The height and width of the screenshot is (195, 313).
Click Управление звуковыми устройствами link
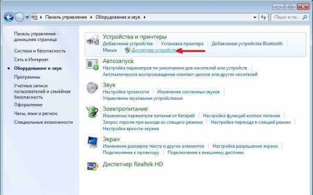pos(142,98)
